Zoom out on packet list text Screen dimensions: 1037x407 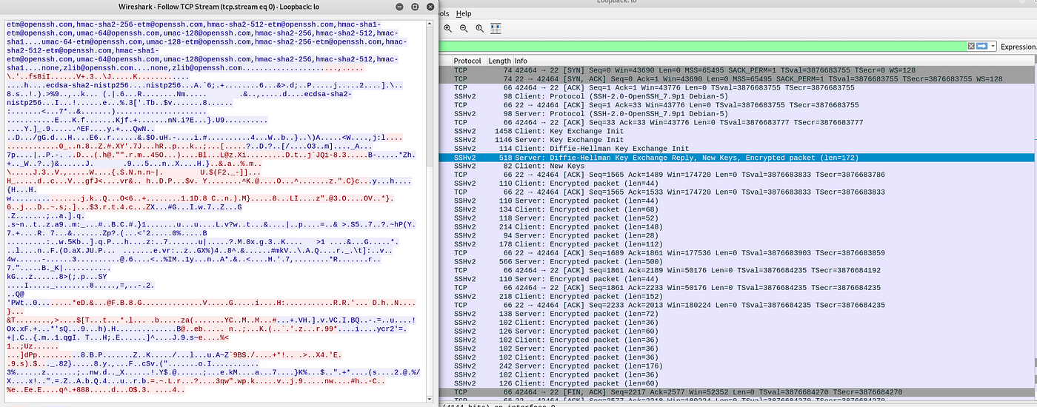[x=464, y=29]
